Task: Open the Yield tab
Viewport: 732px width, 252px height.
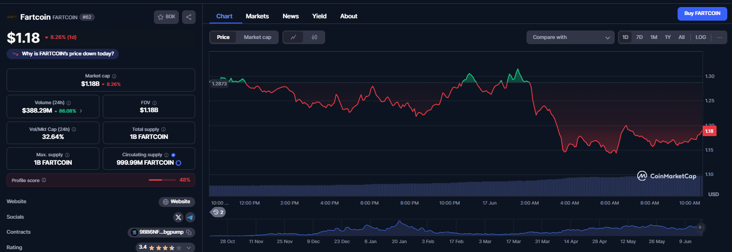Action: 320,16
